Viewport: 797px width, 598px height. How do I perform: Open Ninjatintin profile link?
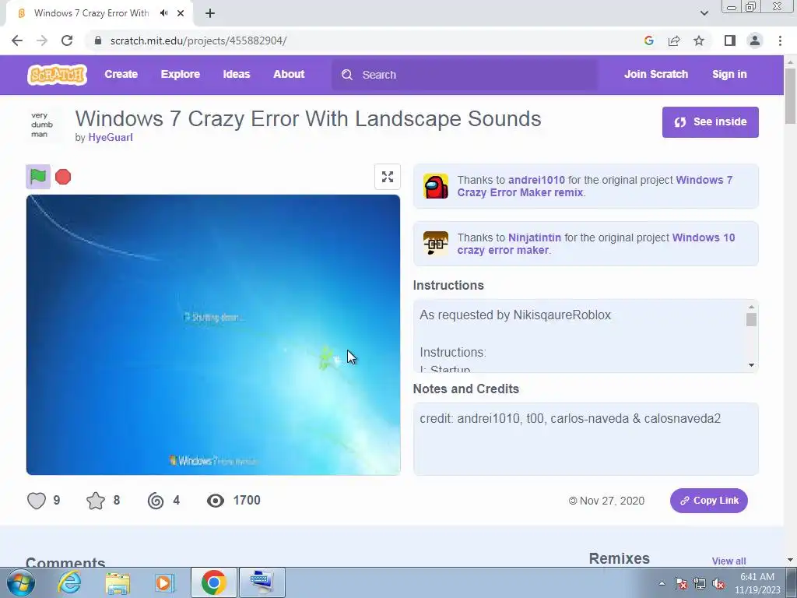pos(535,237)
